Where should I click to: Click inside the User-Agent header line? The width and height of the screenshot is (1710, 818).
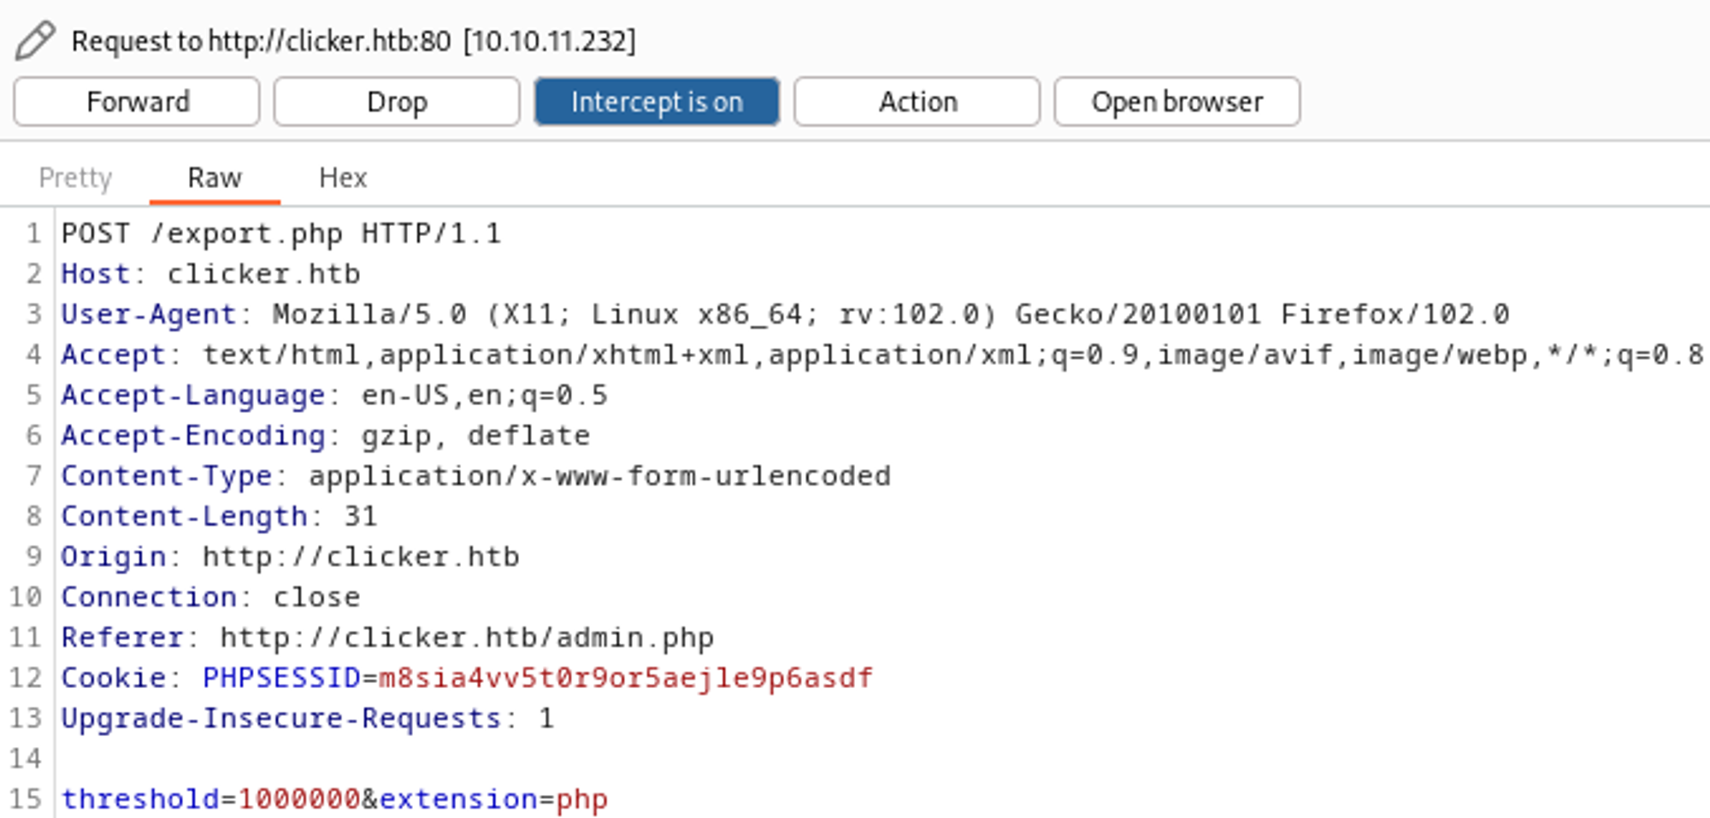point(769,315)
